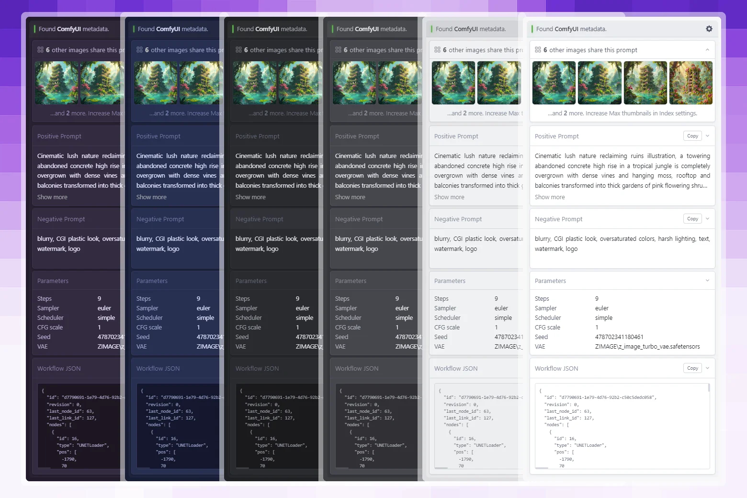This screenshot has width=747, height=498.
Task: Copy the Positive Prompt text
Action: point(692,136)
